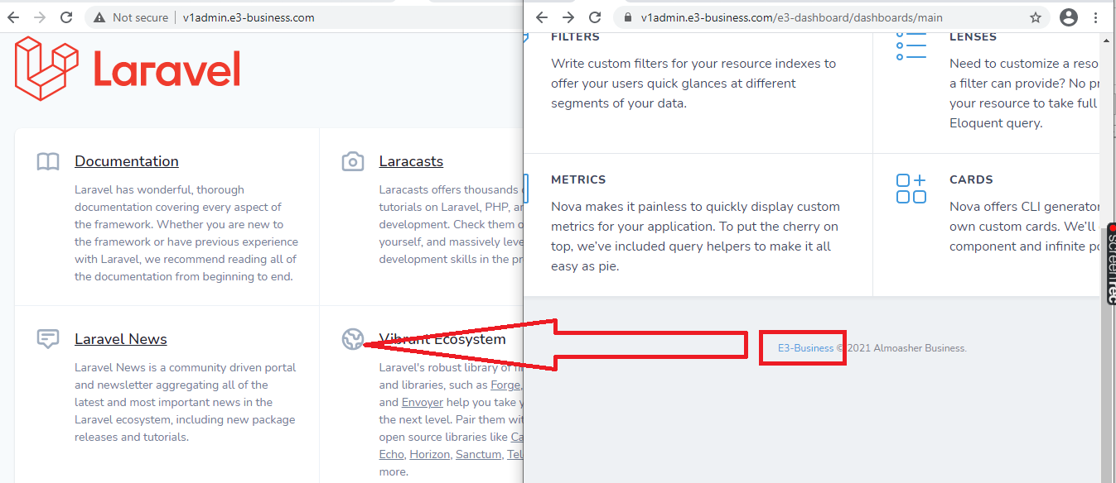Go forward in the e3-dashboard browser window

click(568, 17)
